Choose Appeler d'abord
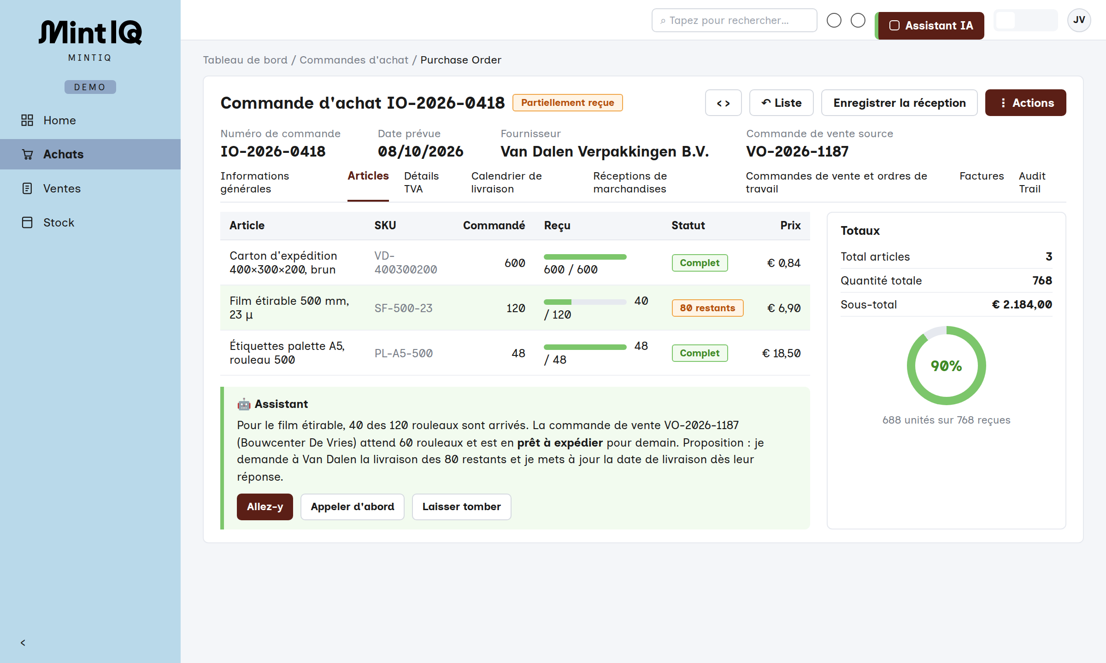This screenshot has height=663, width=1106. click(x=353, y=507)
